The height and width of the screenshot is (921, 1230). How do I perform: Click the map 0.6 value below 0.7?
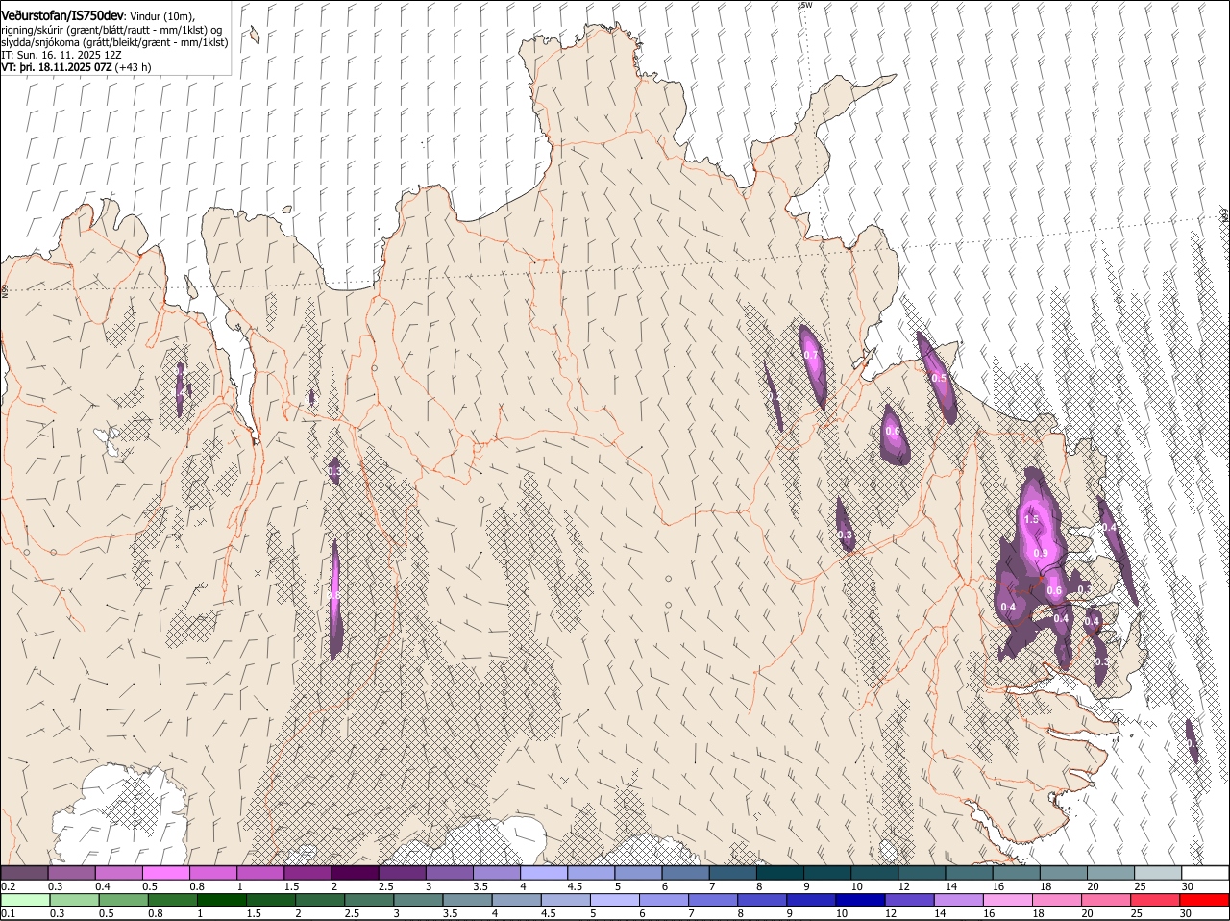893,431
